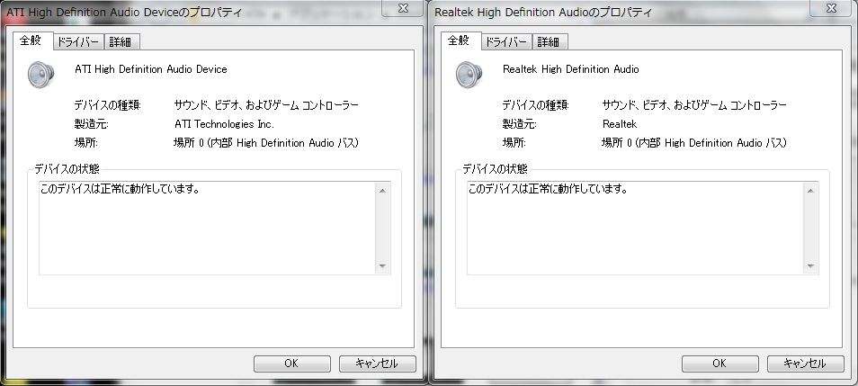Select 全般 tab in Realtek window

pyautogui.click(x=460, y=40)
